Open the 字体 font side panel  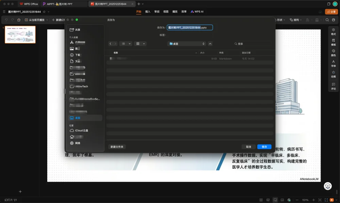point(333,64)
